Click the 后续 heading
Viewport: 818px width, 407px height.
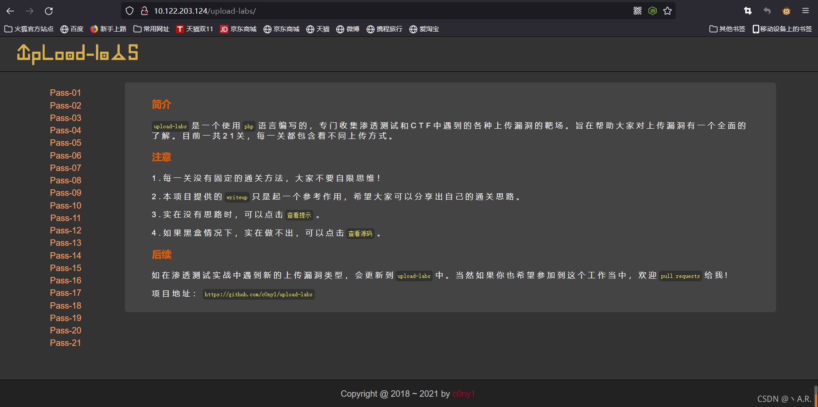(x=162, y=255)
